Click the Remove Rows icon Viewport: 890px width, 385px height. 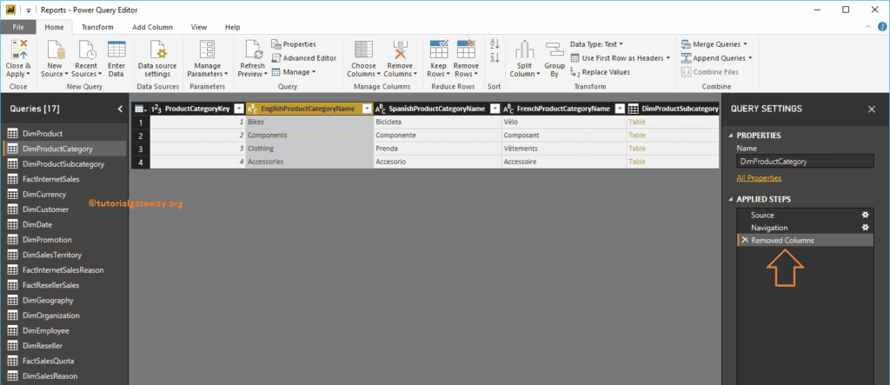(x=466, y=50)
